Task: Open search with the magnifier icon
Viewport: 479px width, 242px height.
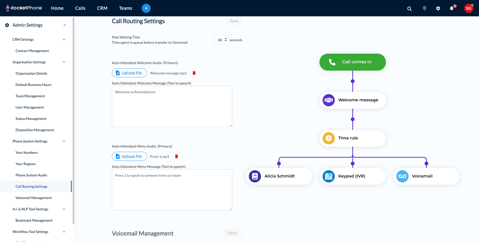Action: 409,8
